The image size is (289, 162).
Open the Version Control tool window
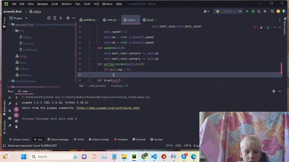point(19,139)
